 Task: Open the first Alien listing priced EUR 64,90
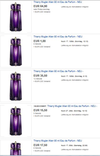click(x=58, y=2)
